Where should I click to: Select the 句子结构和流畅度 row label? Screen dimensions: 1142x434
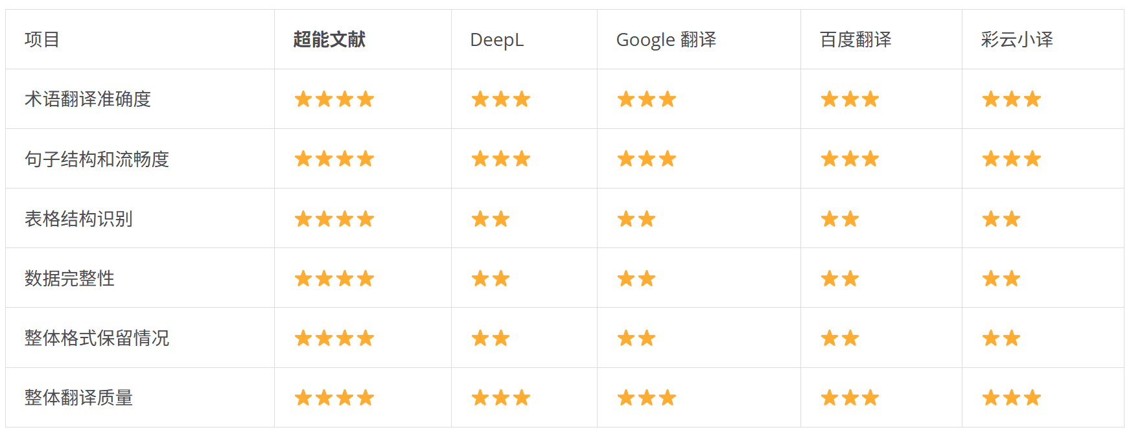click(x=97, y=159)
